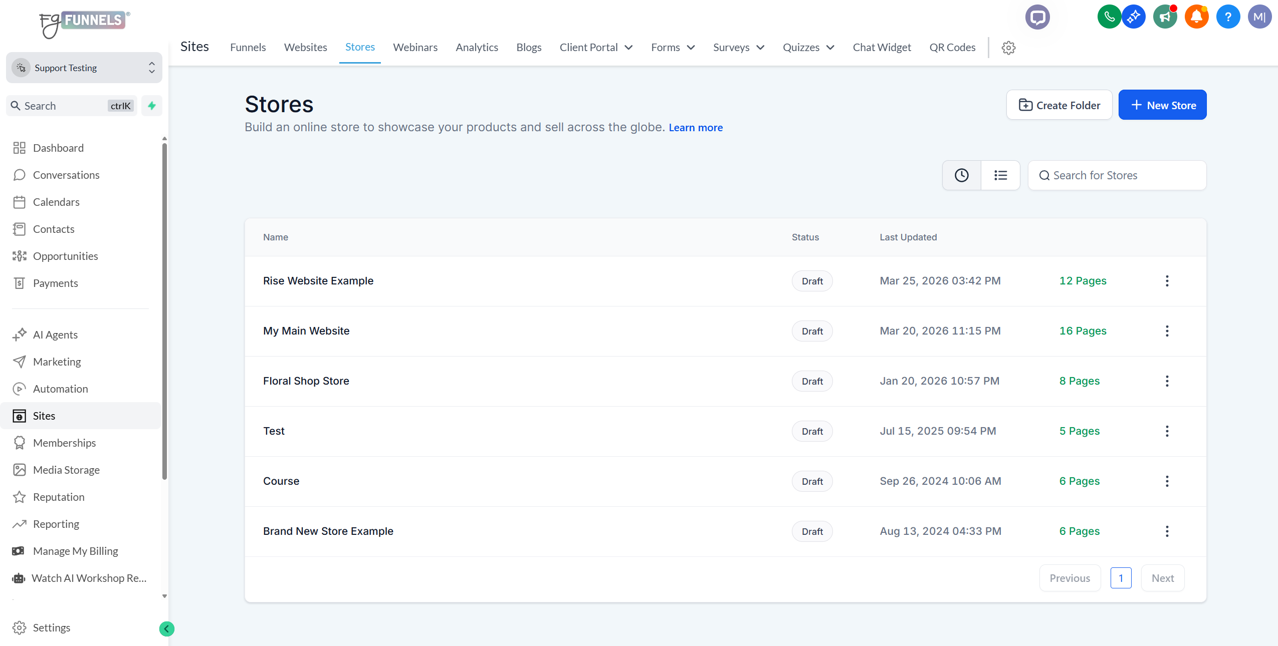Click the New Store button
Image resolution: width=1278 pixels, height=646 pixels.
pos(1162,105)
